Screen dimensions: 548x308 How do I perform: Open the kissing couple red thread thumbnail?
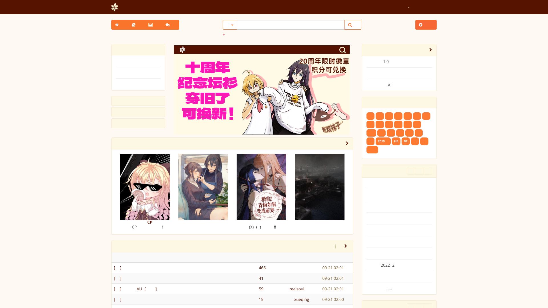[x=261, y=187]
